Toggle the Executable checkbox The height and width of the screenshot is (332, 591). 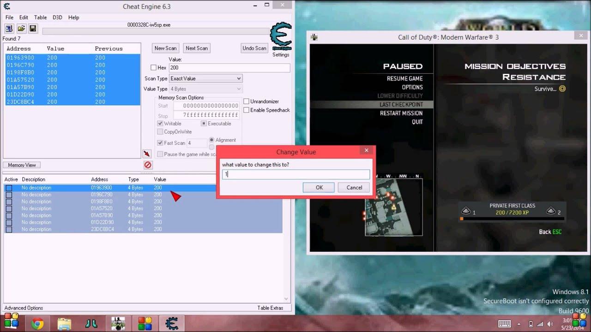(x=204, y=124)
